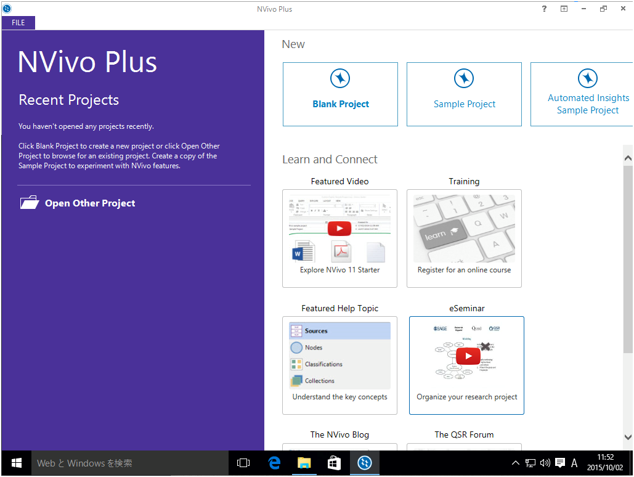Play the eSeminar video
Image resolution: width=634 pixels, height=477 pixels.
tap(468, 356)
